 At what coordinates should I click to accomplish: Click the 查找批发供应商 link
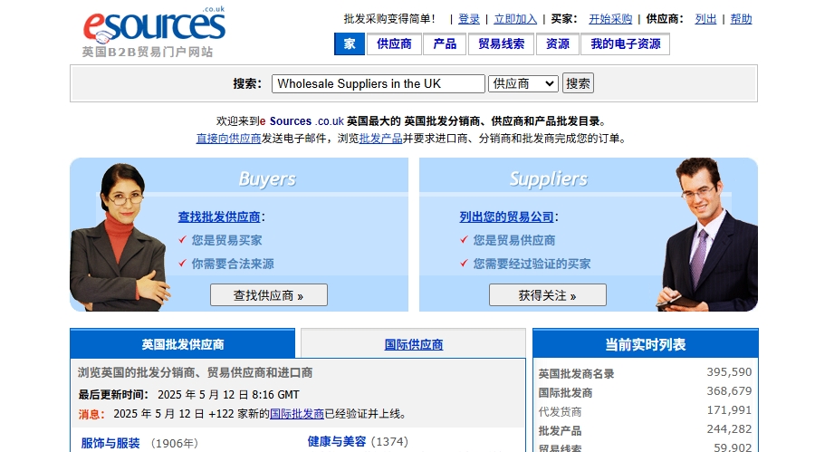(x=219, y=216)
